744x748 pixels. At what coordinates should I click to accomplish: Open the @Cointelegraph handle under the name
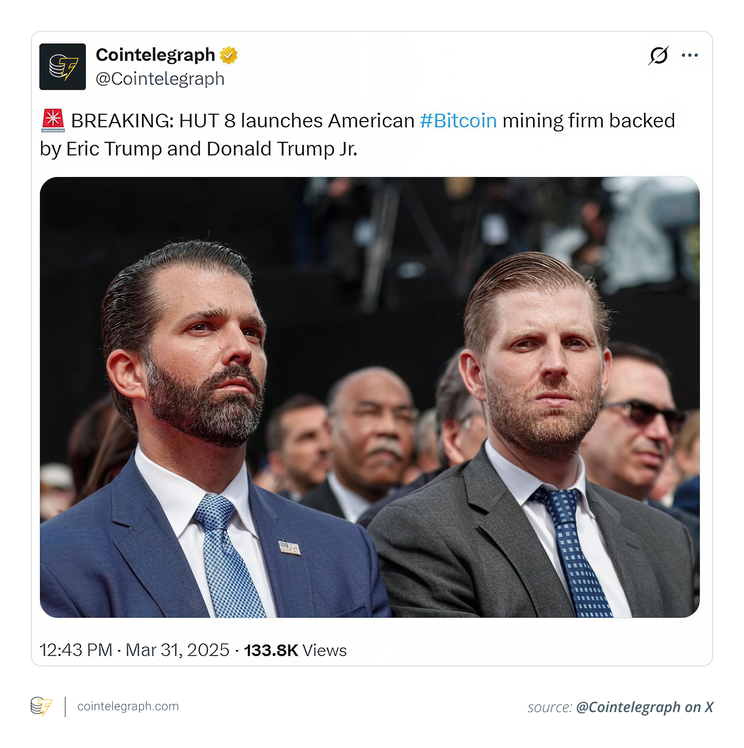[x=160, y=79]
